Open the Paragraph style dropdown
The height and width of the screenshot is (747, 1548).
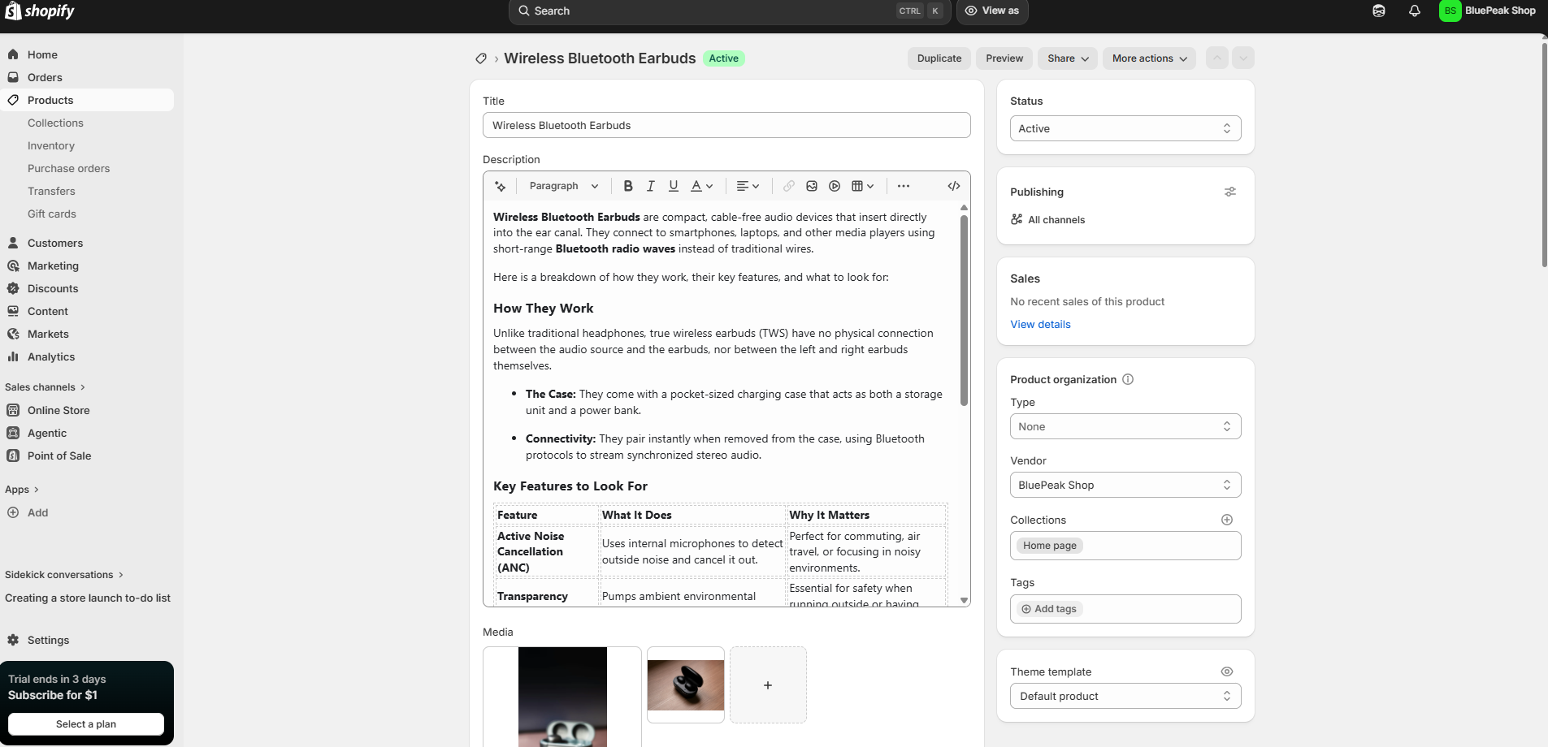(x=563, y=186)
